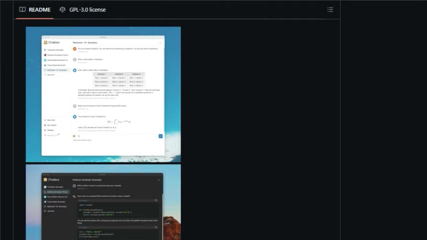Click the blue send button in light screenshot

(160, 136)
